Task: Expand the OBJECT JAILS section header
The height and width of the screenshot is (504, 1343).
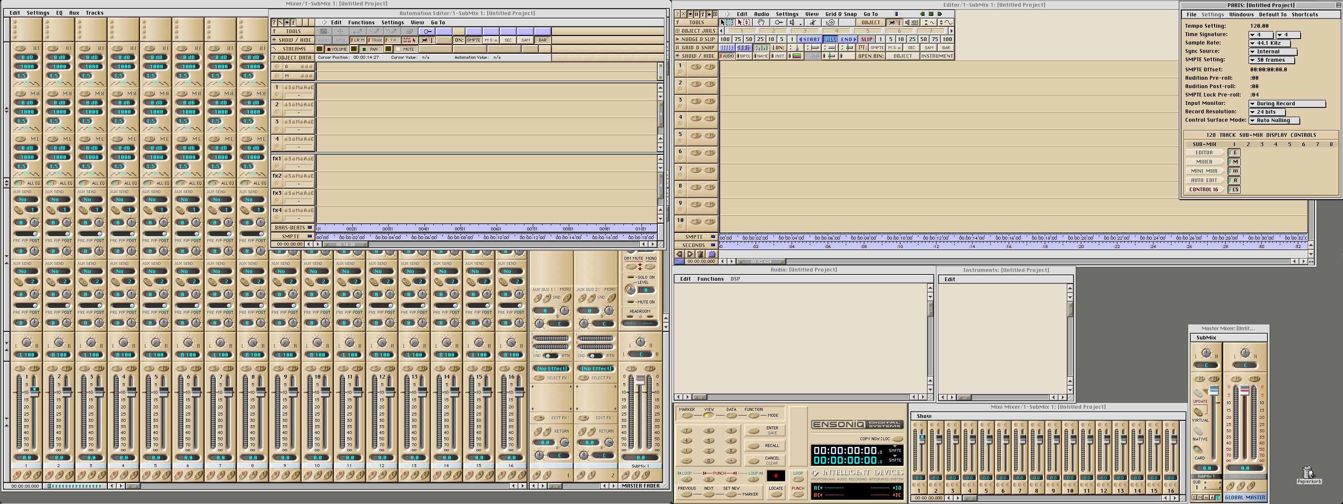Action: pyautogui.click(x=697, y=31)
